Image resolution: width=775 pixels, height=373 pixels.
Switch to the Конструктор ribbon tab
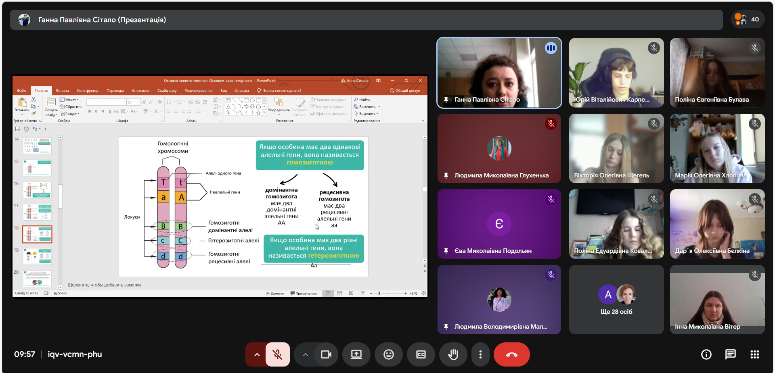coord(88,91)
